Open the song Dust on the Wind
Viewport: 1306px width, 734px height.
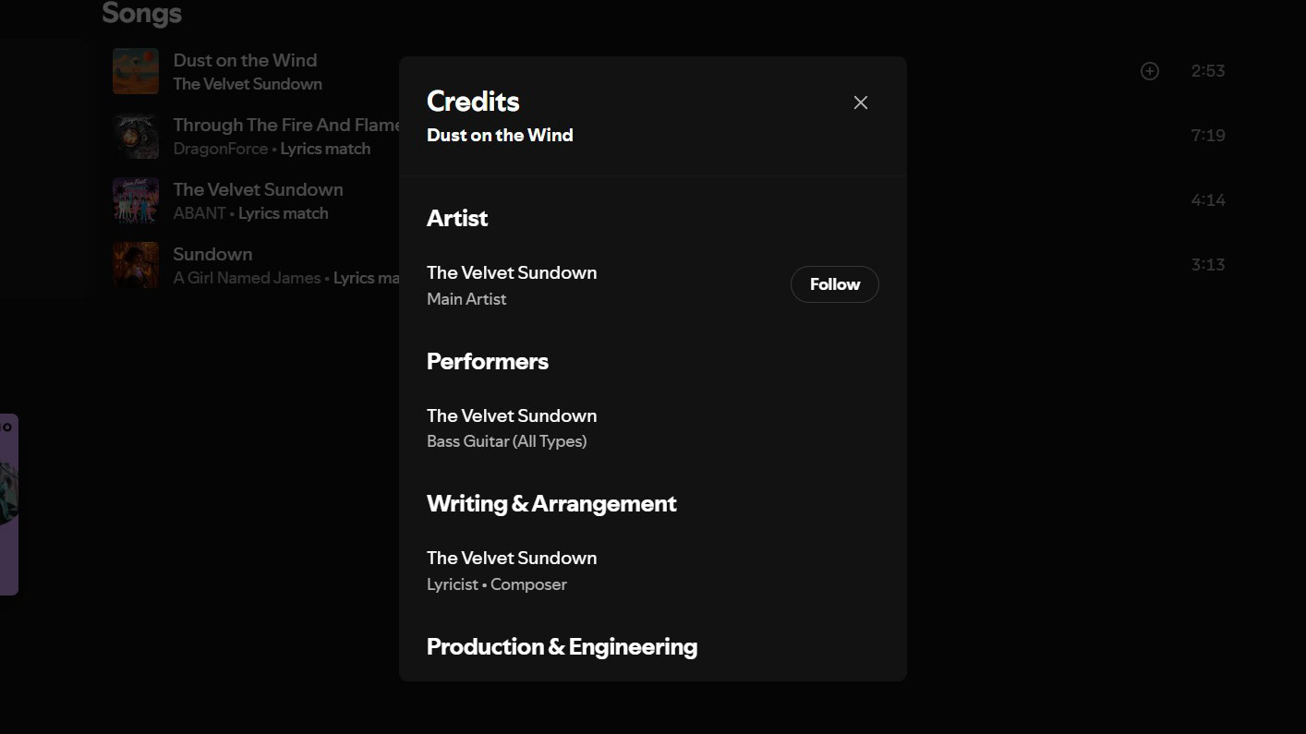[245, 59]
